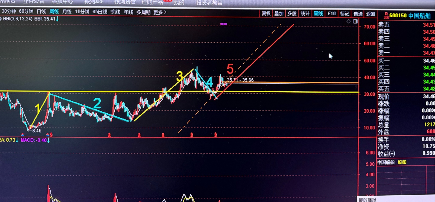435x202 pixels.
Task: Click the 返回 back button
Action: tap(370, 14)
